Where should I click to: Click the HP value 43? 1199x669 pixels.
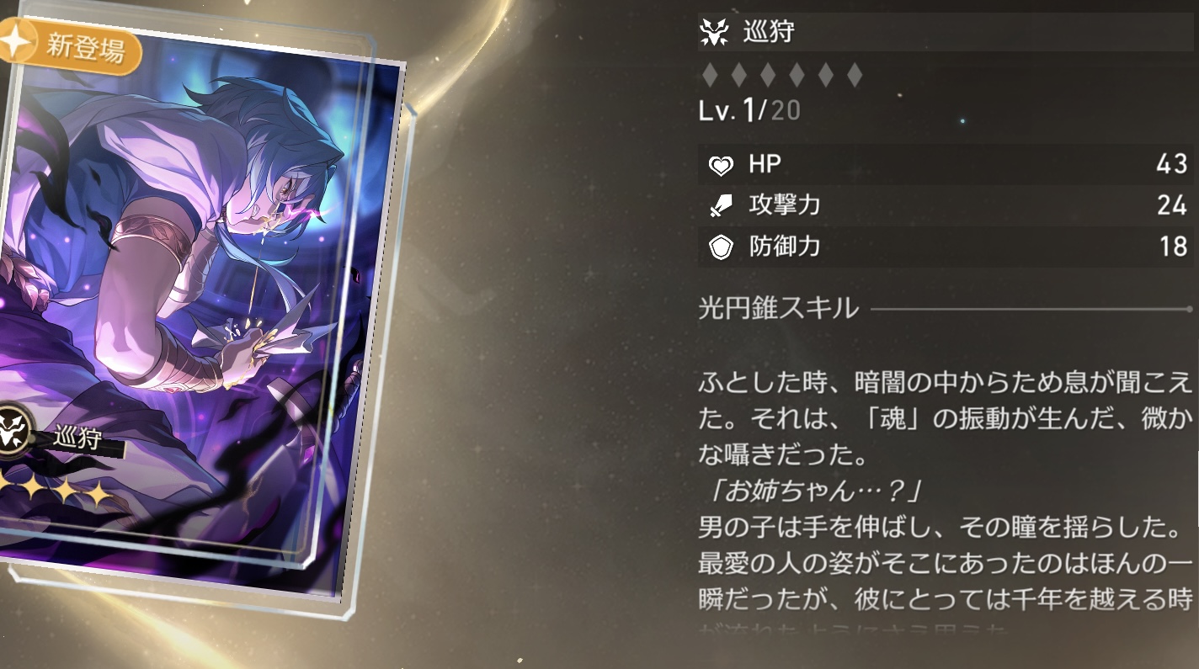[1171, 164]
